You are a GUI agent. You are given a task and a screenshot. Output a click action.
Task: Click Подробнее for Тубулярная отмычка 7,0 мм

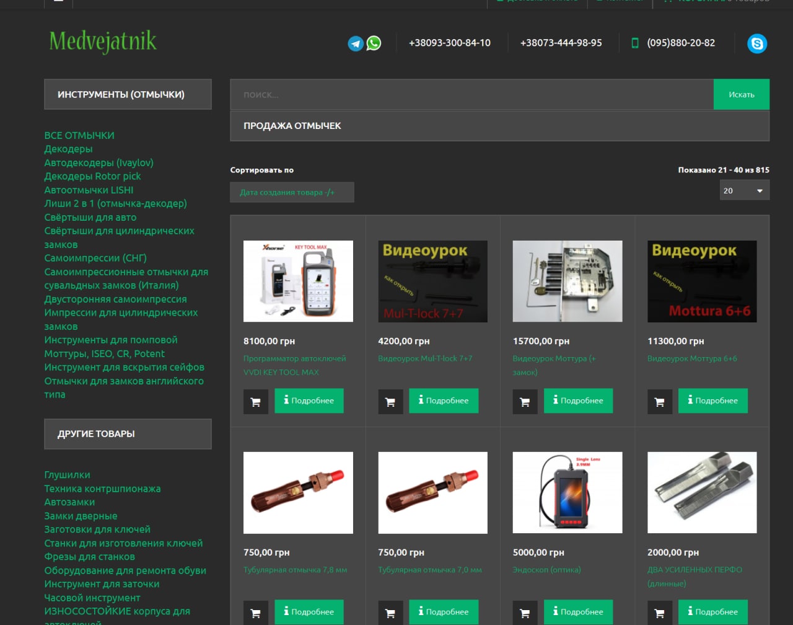444,612
